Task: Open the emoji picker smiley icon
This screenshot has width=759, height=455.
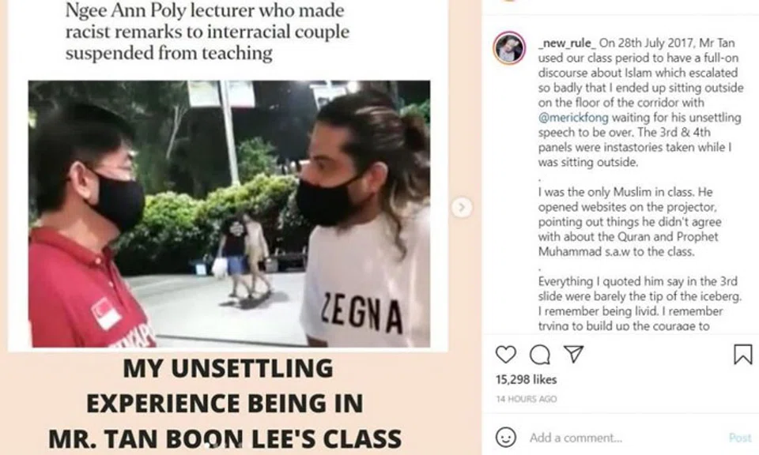Action: (506, 437)
